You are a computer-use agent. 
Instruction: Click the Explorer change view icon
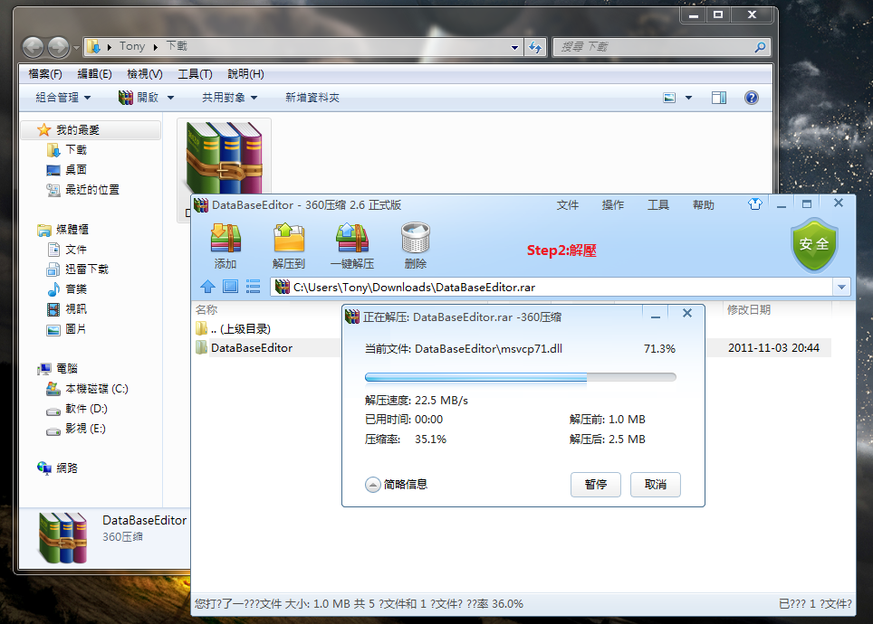click(669, 98)
